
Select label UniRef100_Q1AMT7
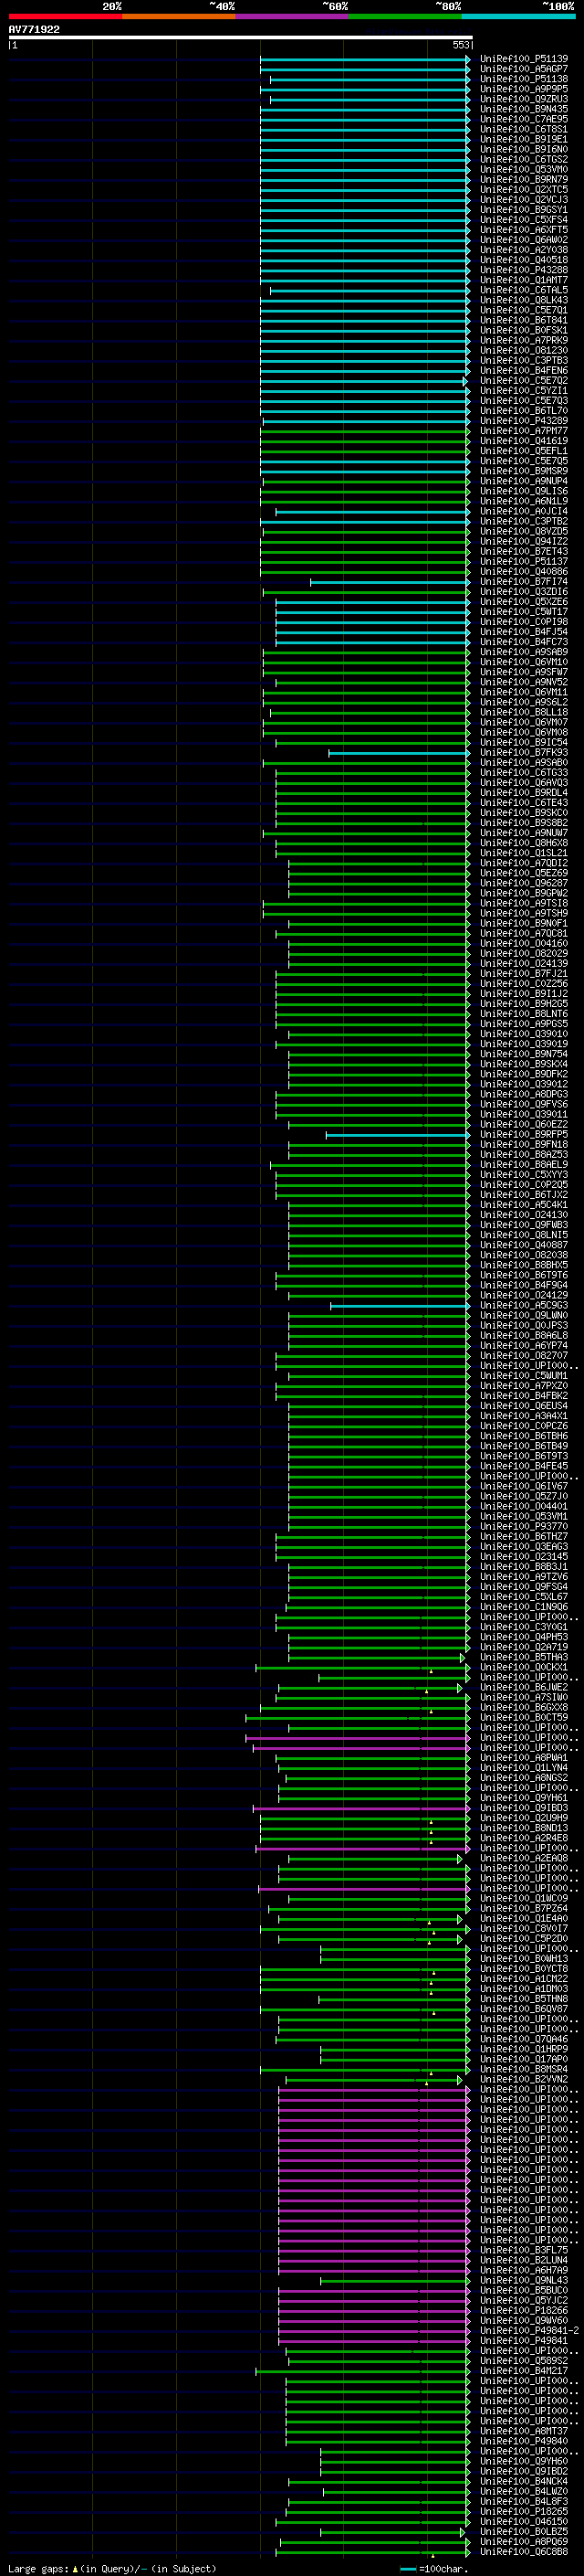click(x=524, y=280)
